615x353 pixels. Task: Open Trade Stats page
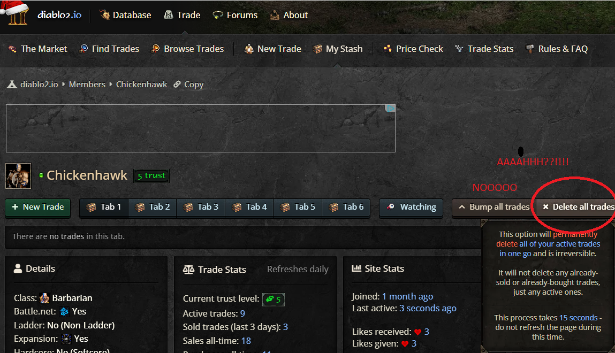[484, 49]
